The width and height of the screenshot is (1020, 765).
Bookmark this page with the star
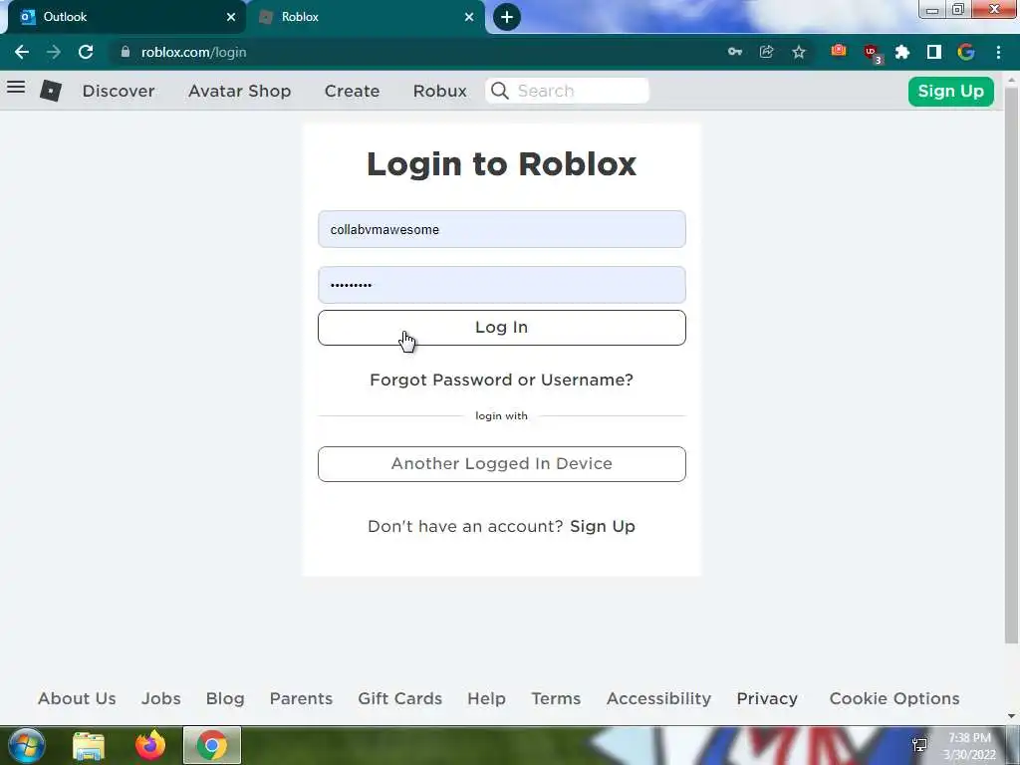[x=799, y=52]
